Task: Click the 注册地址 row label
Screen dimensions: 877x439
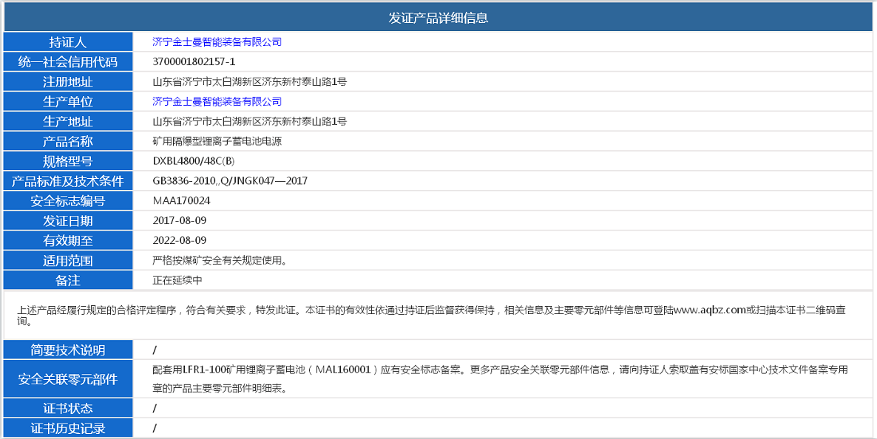Action: coord(67,81)
